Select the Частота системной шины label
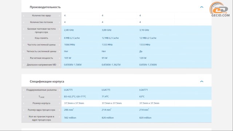 coord(42,45)
